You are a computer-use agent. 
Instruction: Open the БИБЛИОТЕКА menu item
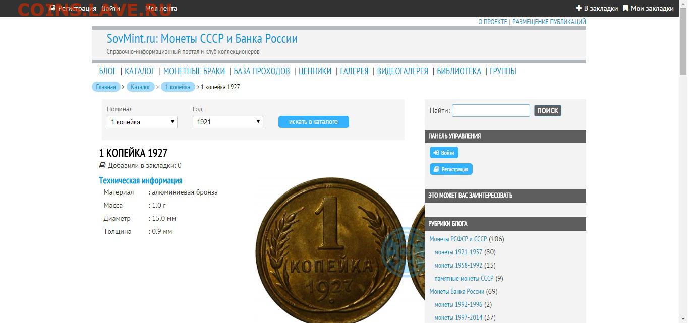tap(459, 71)
